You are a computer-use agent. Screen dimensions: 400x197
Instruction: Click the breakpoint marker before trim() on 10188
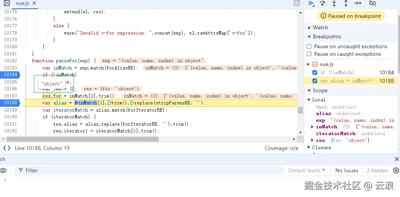(109, 103)
